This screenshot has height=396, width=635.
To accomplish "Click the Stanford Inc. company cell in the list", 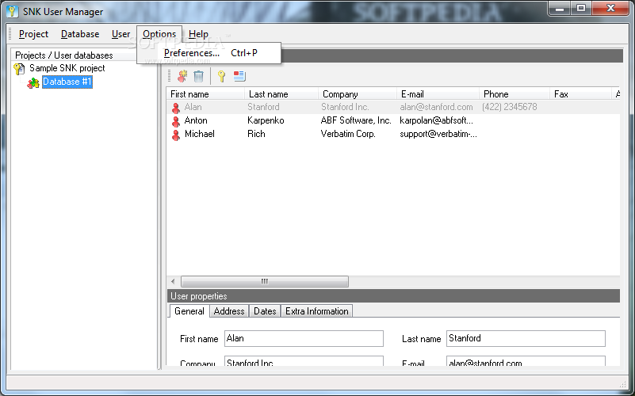I will (345, 107).
